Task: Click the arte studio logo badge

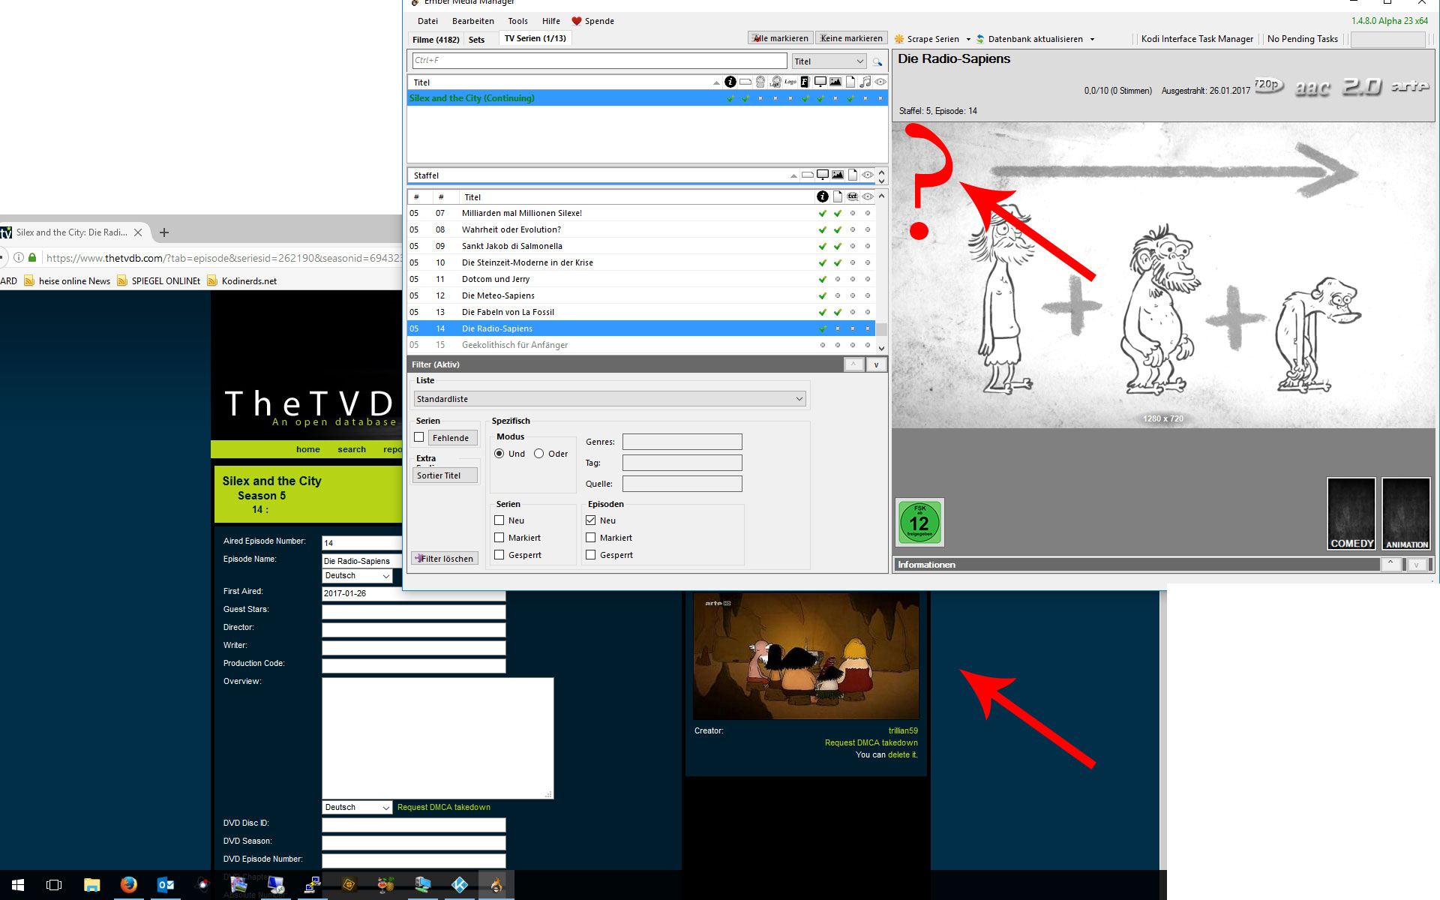Action: 1409,87
